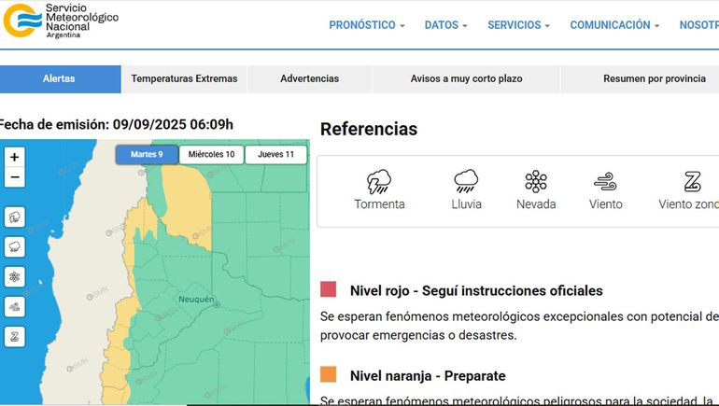
Task: Zoom in on the alert map
Action: pos(15,157)
